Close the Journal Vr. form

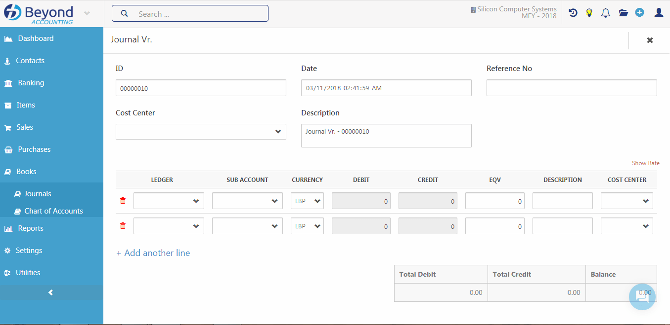[x=650, y=40]
